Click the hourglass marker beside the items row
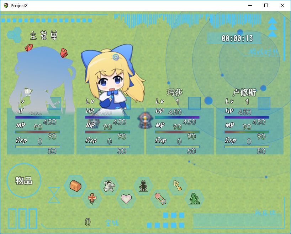Image resolution: width=291 pixels, height=234 pixels. point(54,194)
